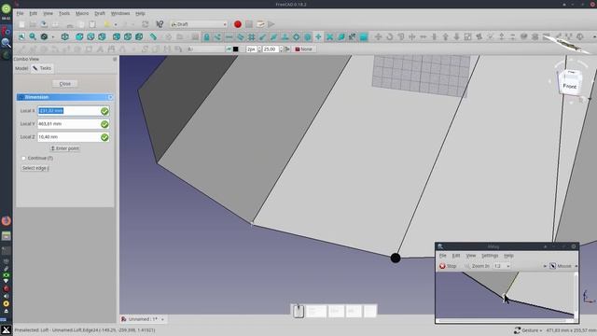This screenshot has height=336, width=597.
Task: Click the Mouse mode button in KMag
Action: click(561, 266)
